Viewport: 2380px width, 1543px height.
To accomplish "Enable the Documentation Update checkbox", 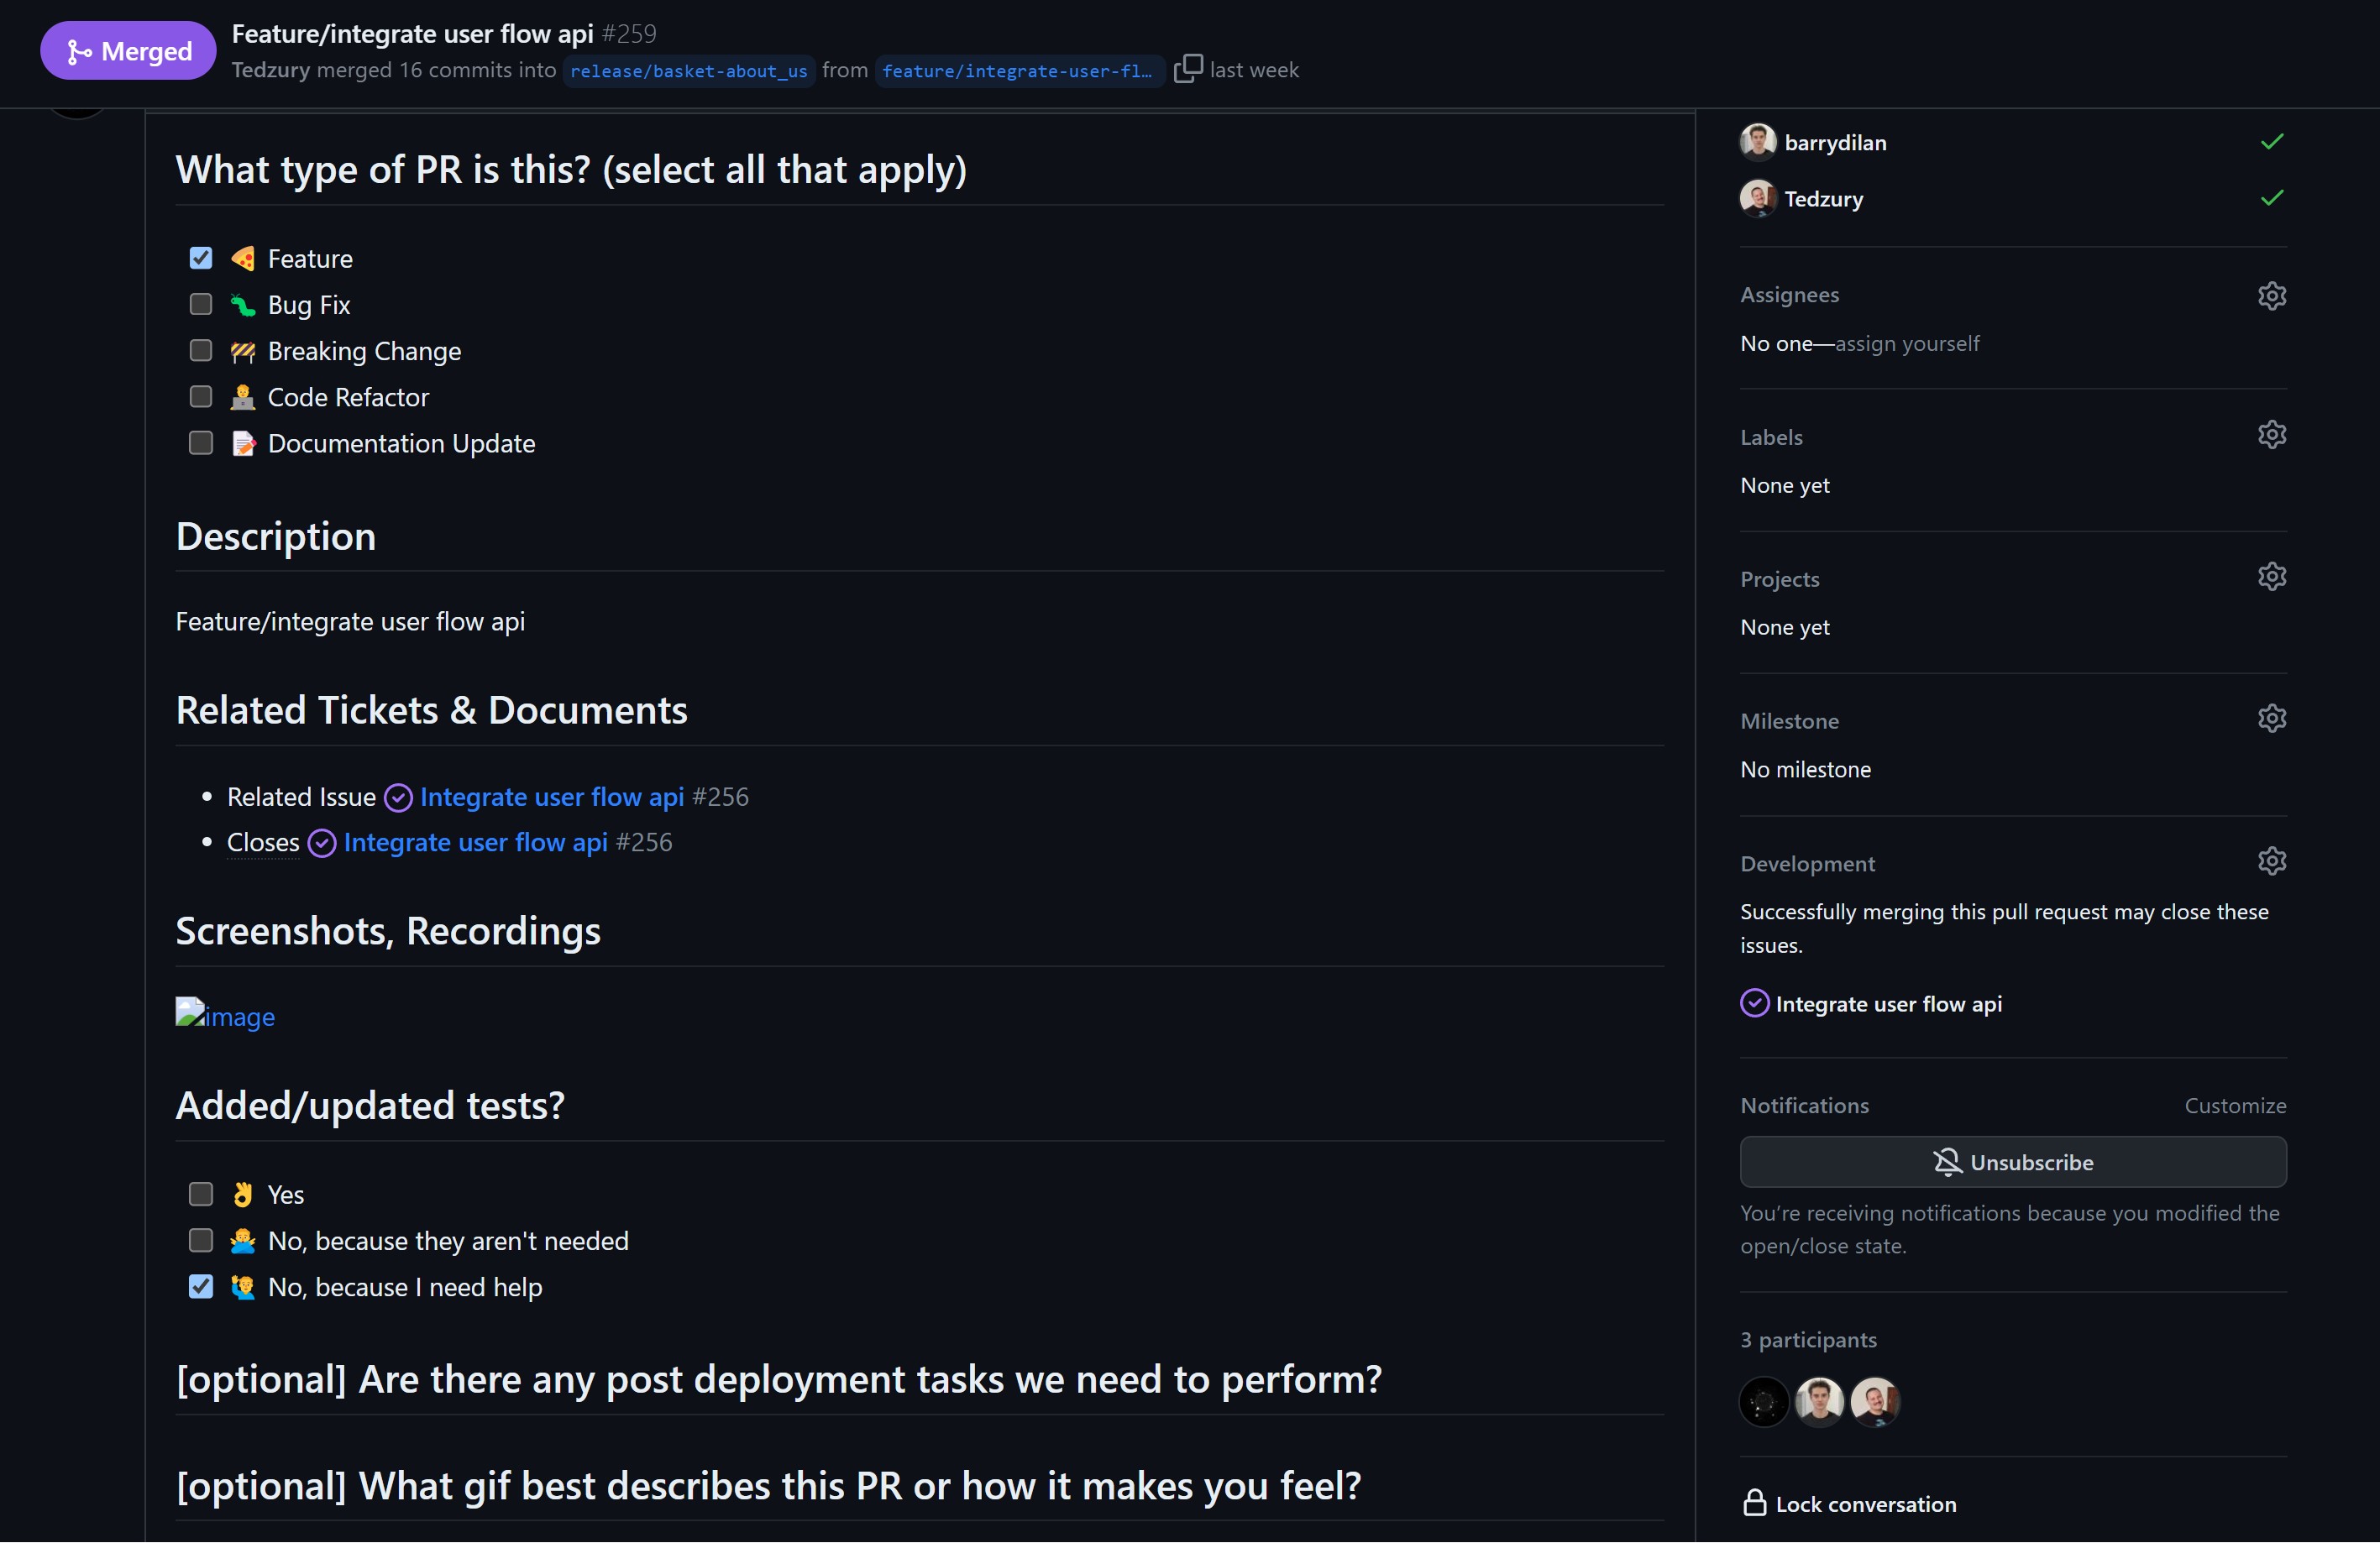I will [x=201, y=442].
